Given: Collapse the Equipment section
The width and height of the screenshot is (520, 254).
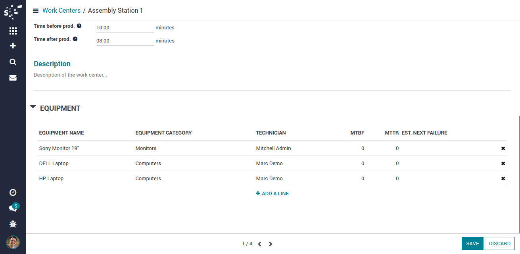Looking at the screenshot, I should pos(33,107).
